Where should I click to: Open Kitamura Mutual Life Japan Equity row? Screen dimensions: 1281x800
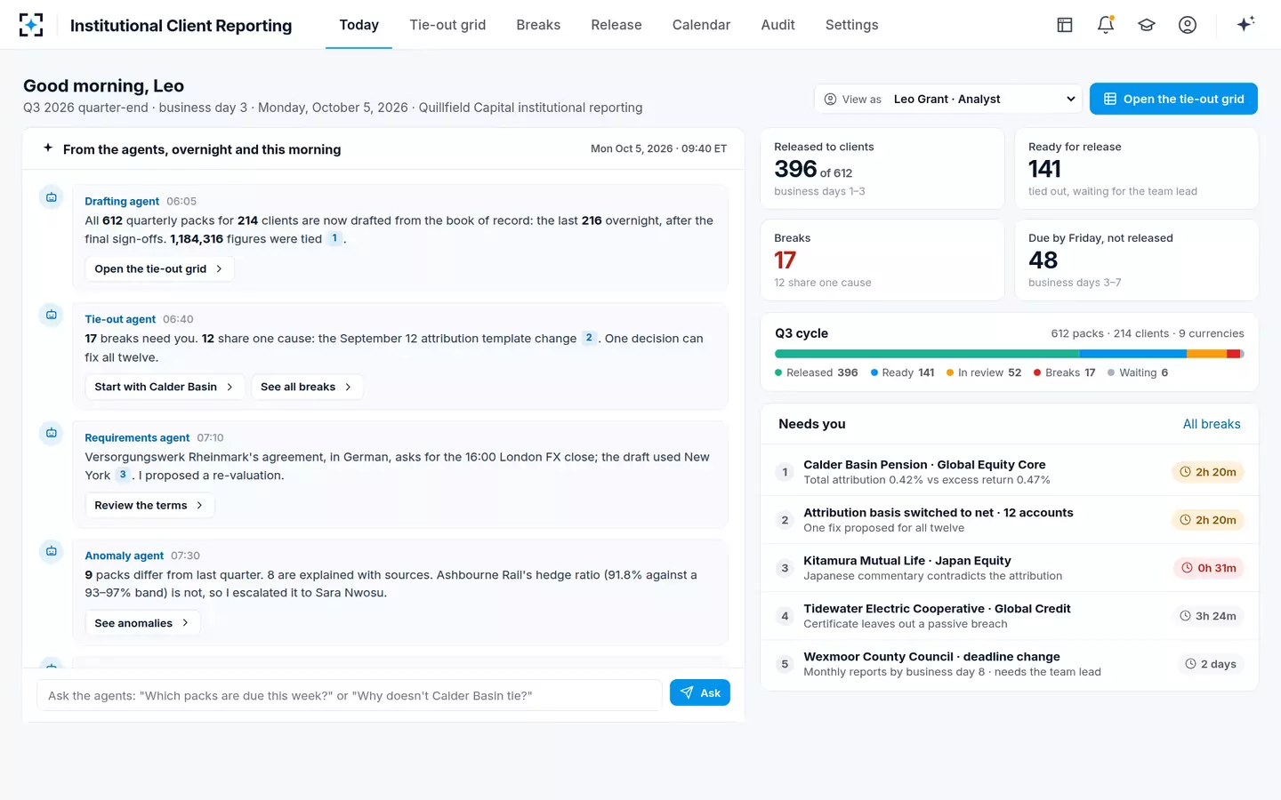click(x=1010, y=568)
